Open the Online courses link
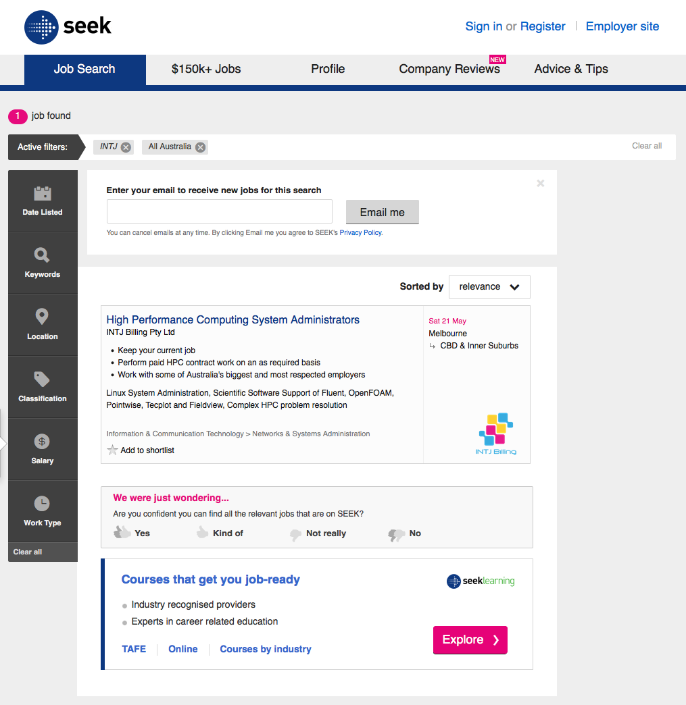The height and width of the screenshot is (705, 686). [182, 649]
